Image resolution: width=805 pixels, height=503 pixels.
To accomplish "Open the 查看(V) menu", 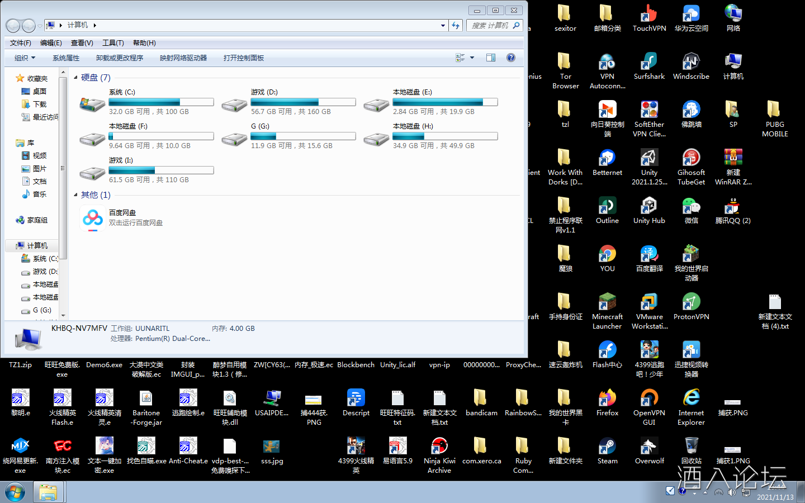I will coord(82,43).
